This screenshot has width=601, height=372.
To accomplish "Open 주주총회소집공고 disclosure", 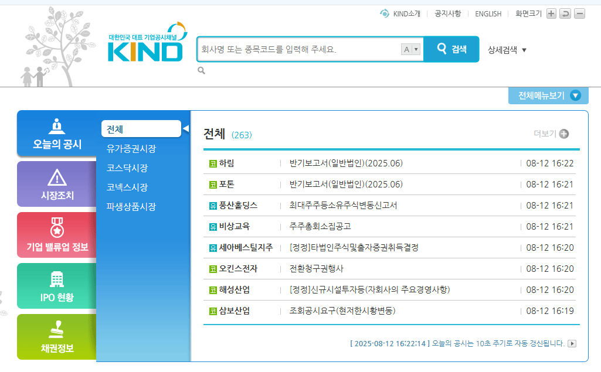I will (320, 226).
